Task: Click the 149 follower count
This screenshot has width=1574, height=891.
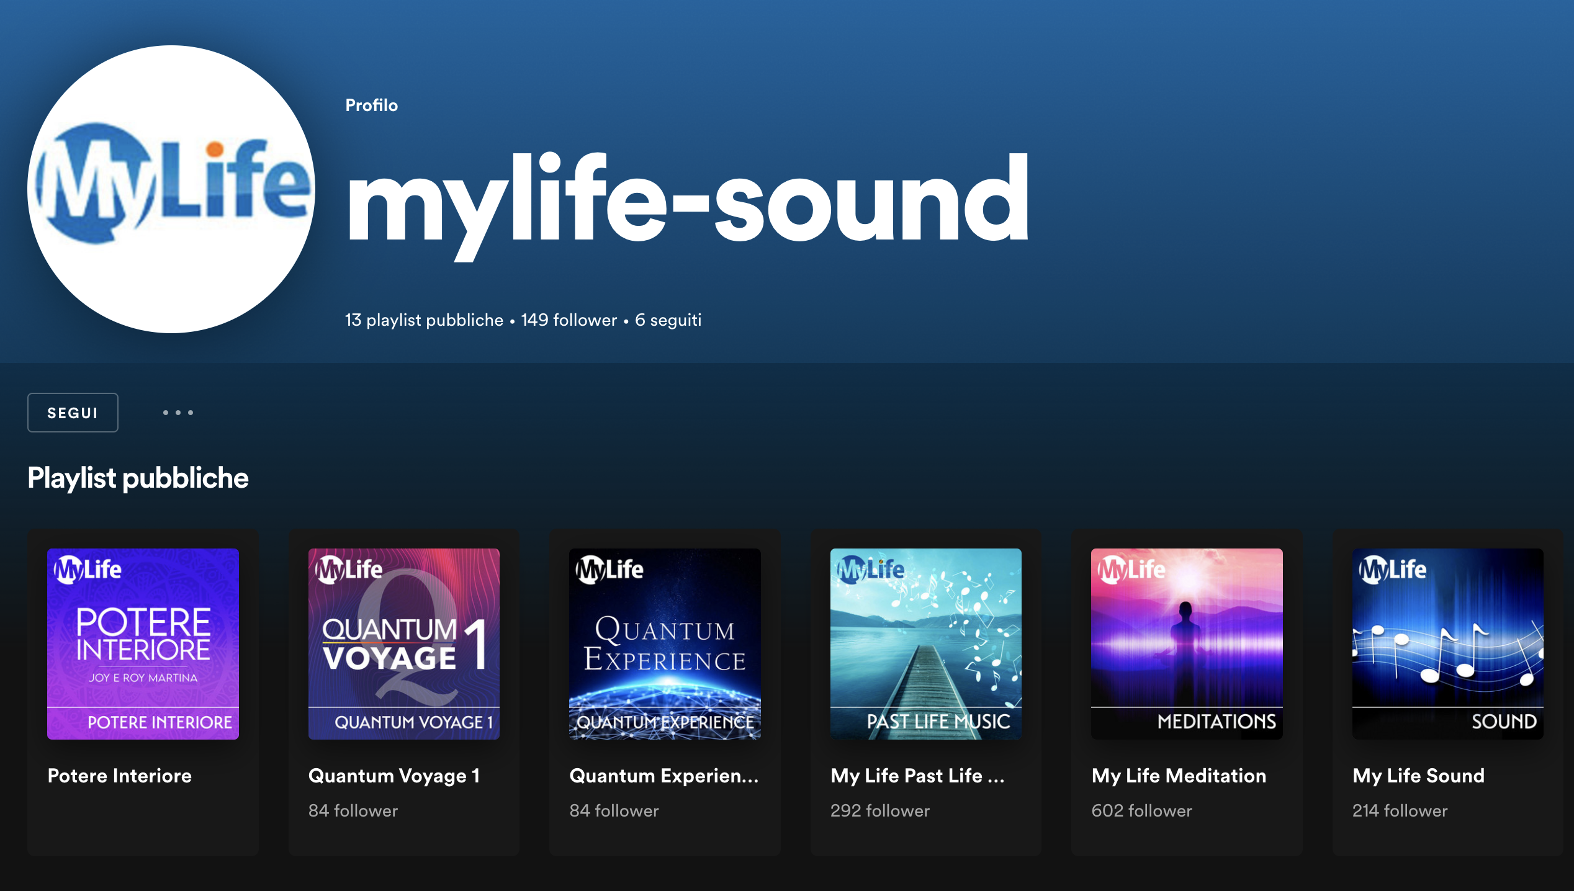Action: [x=569, y=320]
